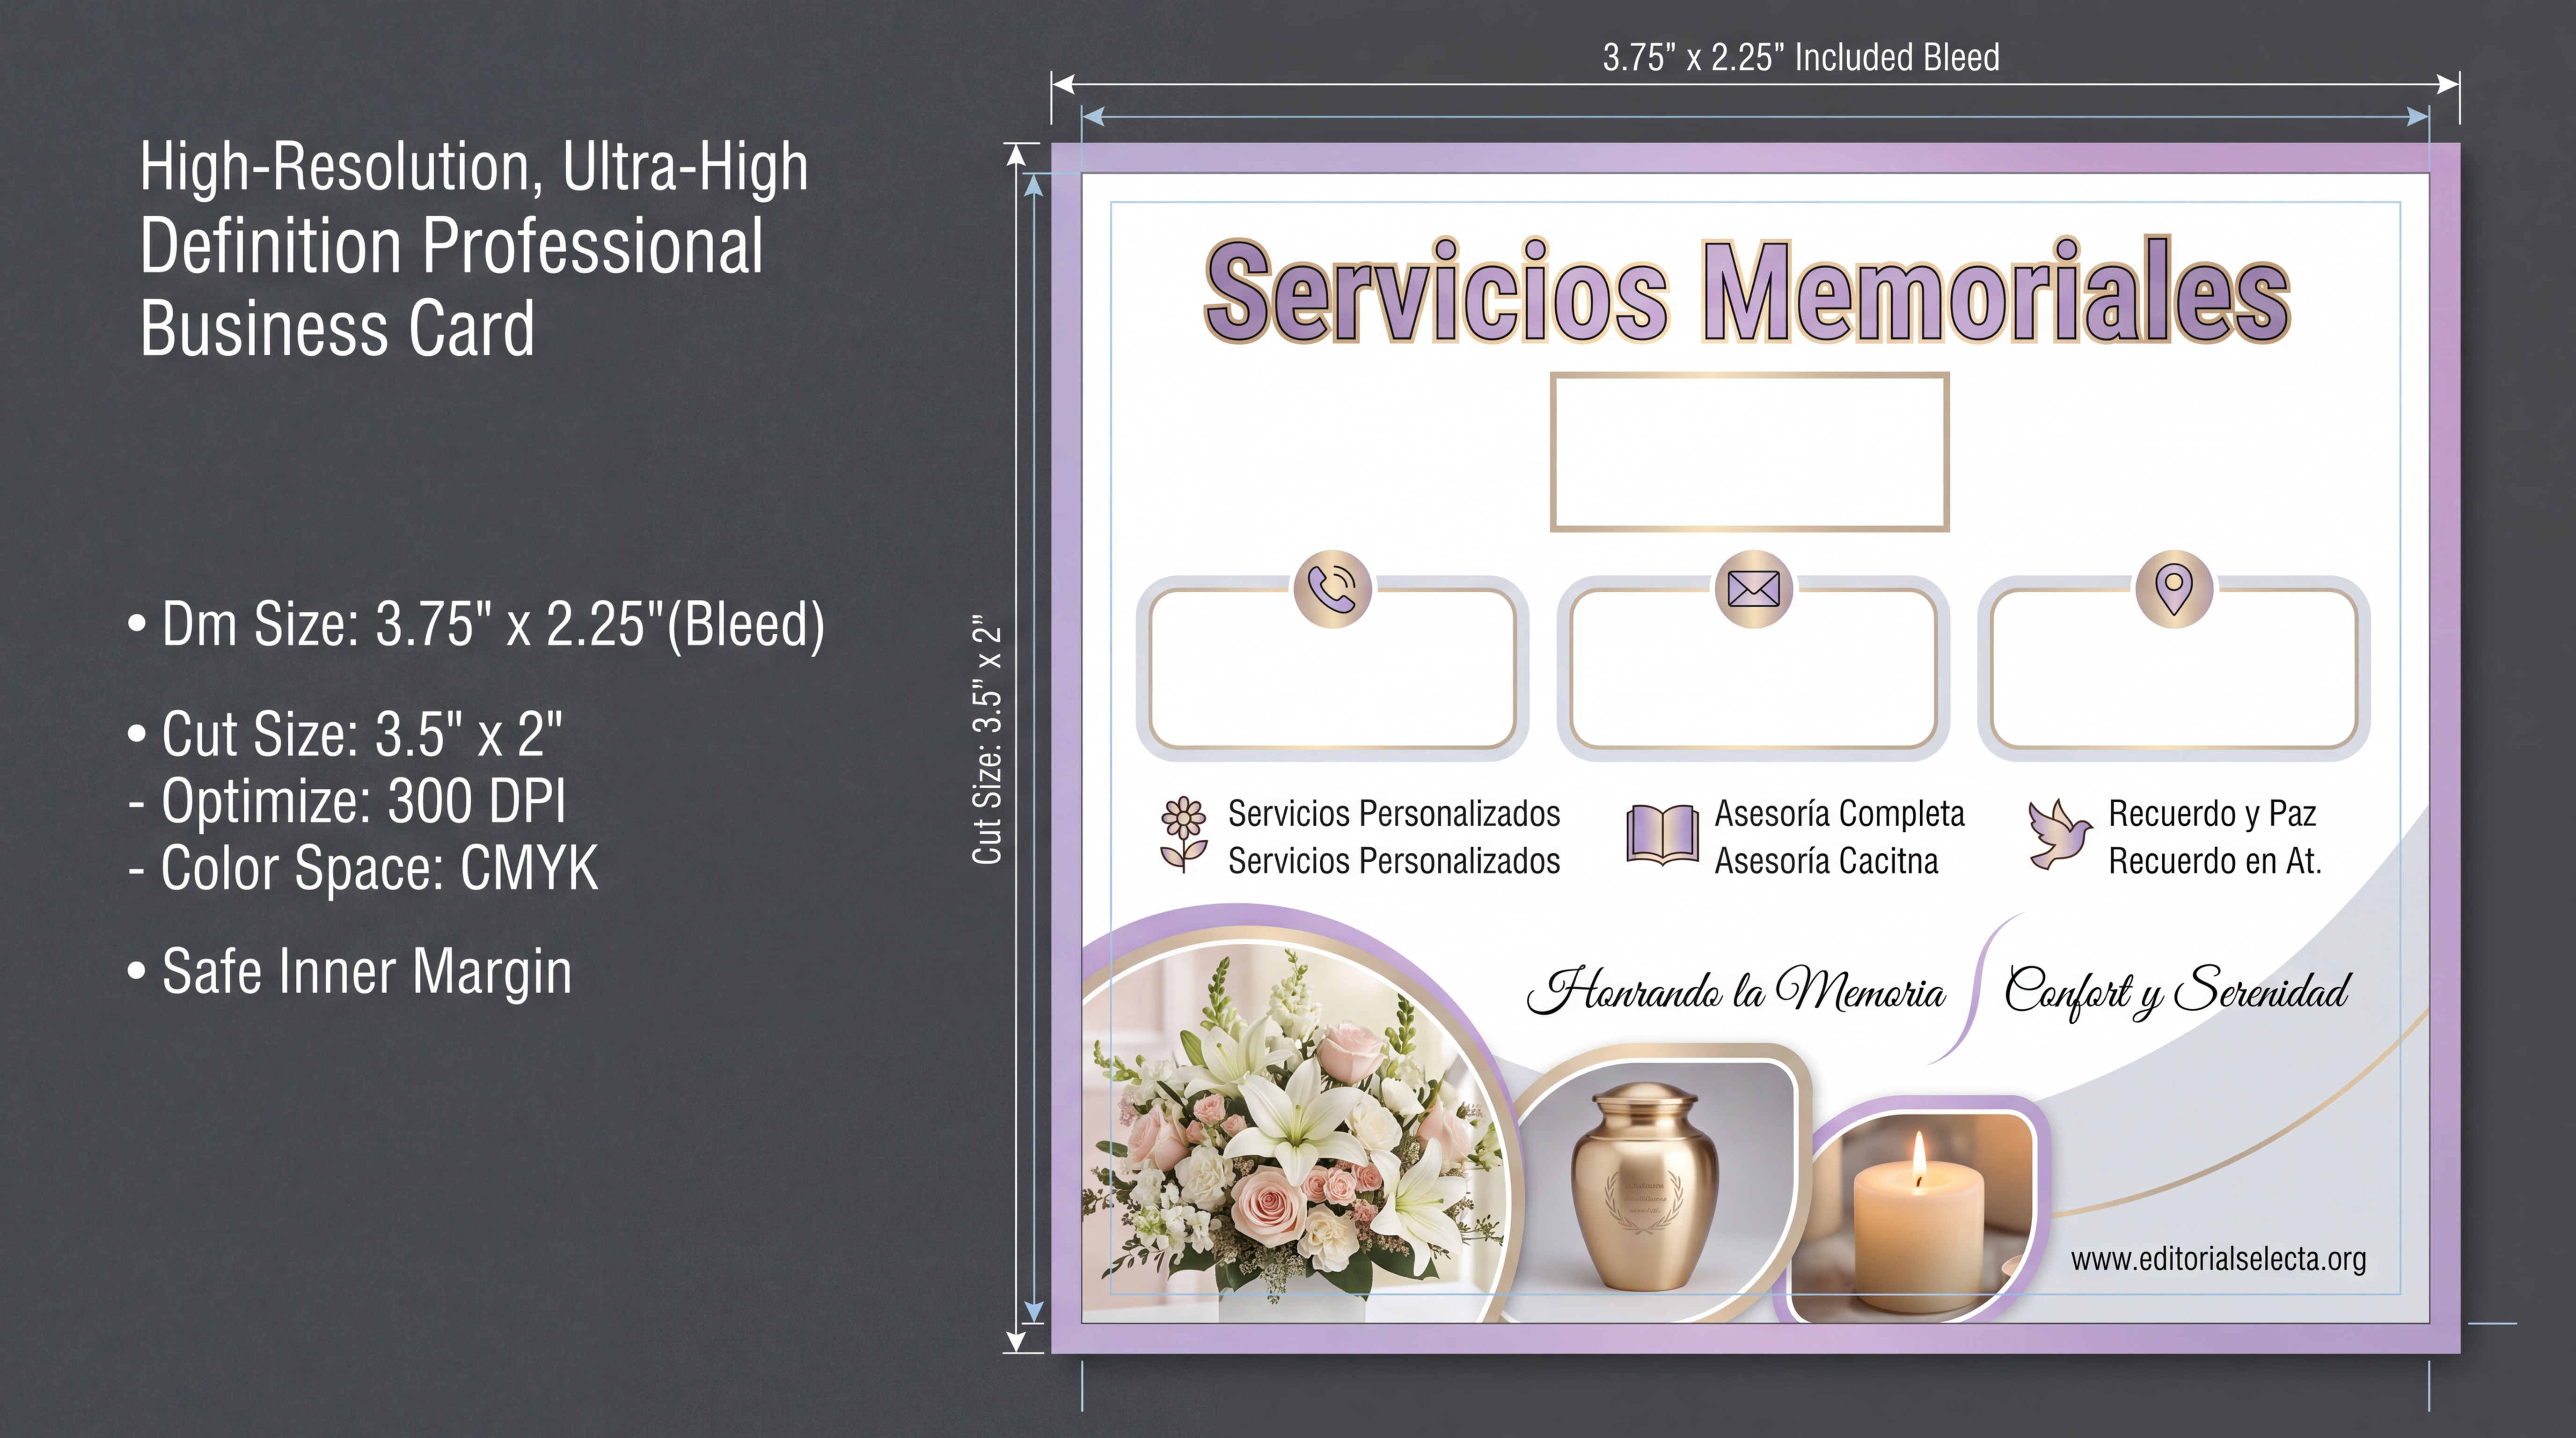Viewport: 2576px width, 1438px height.
Task: Click the vertical 'Cut Size: 3.5" x 2"' label
Action: coord(987,740)
